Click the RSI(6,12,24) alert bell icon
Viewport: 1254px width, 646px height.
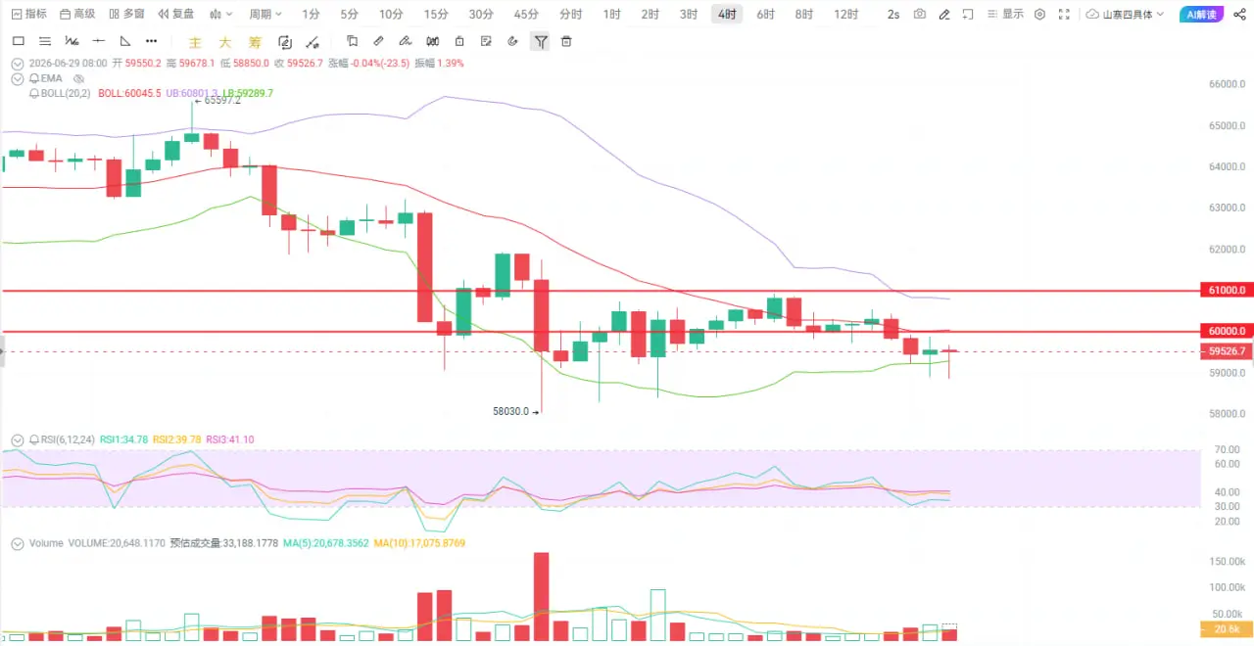(35, 439)
